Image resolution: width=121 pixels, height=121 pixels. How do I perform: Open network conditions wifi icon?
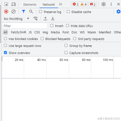coord(36,19)
